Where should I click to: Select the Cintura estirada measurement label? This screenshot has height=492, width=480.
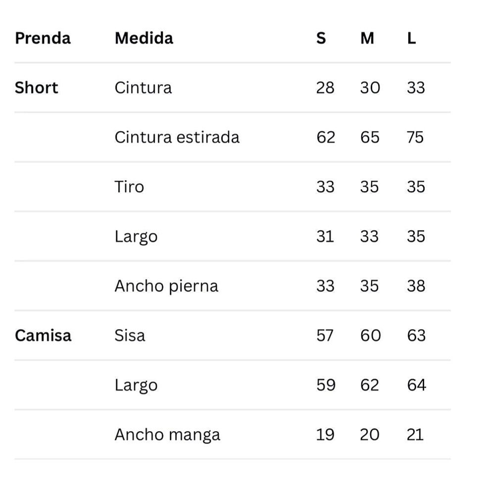click(x=177, y=137)
